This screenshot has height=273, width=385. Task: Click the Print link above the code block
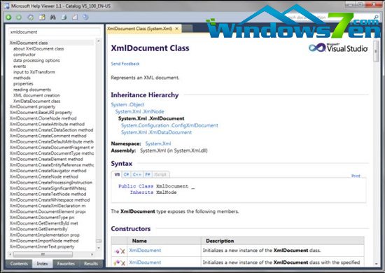pyautogui.click(x=356, y=176)
